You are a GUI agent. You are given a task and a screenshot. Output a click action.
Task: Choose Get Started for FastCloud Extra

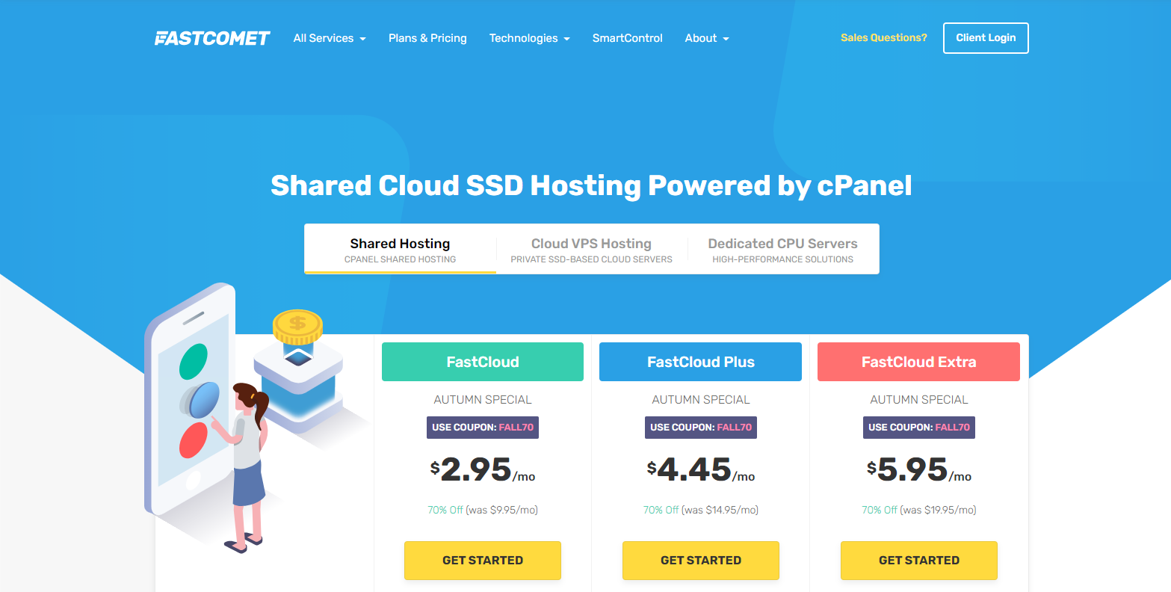point(918,561)
